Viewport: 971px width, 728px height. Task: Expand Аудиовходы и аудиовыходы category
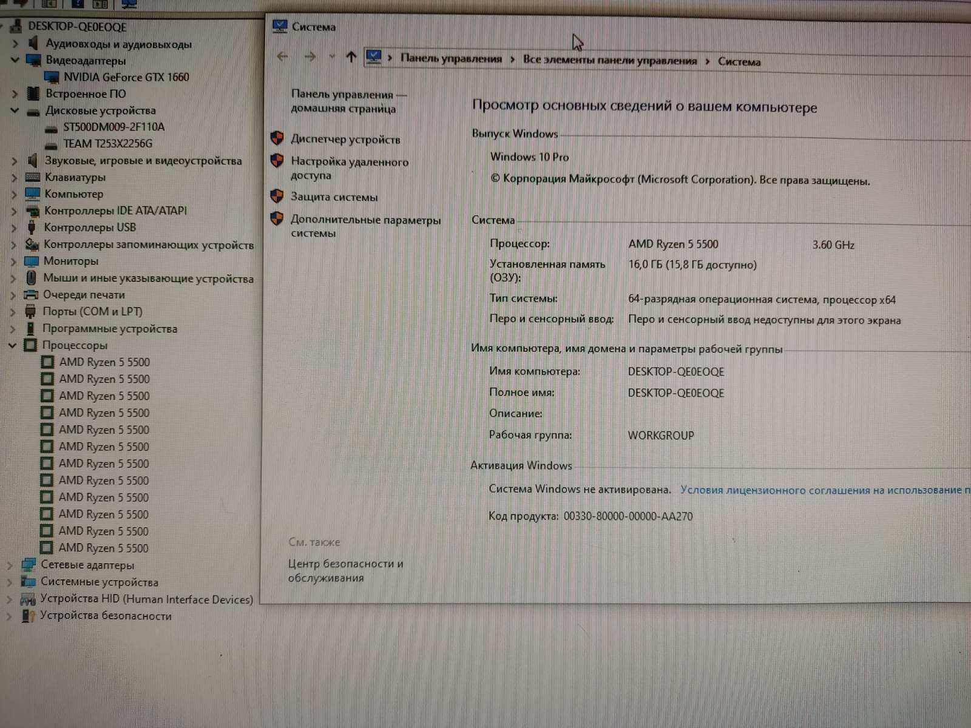(15, 44)
